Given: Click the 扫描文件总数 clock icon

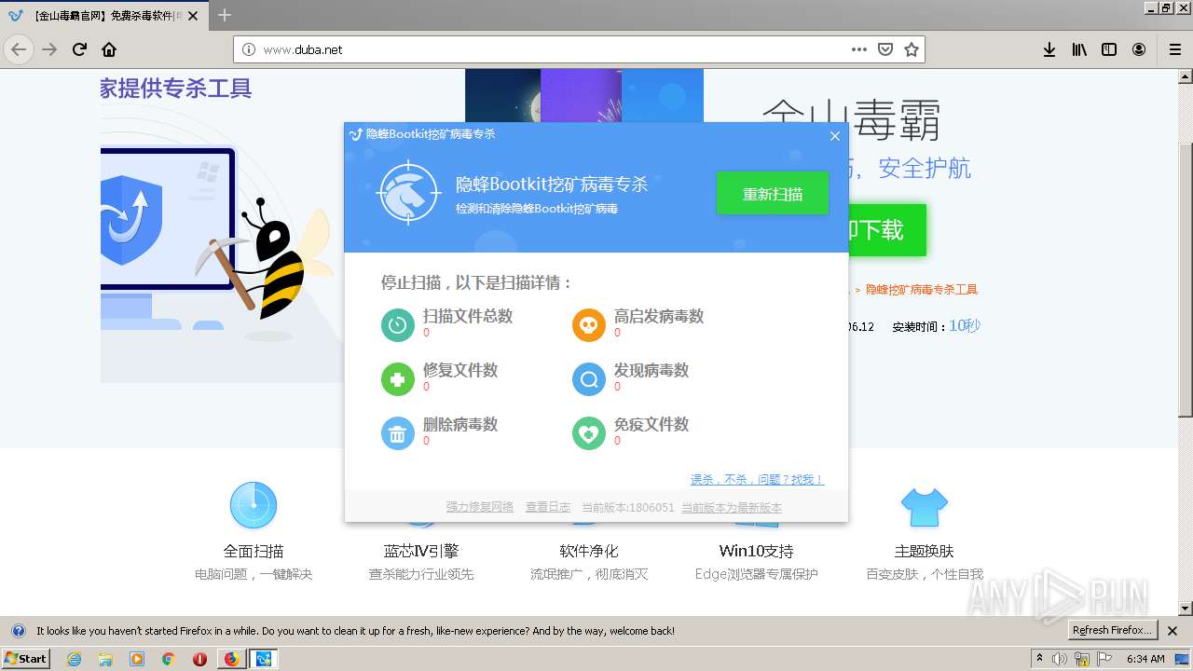Looking at the screenshot, I should click(398, 324).
